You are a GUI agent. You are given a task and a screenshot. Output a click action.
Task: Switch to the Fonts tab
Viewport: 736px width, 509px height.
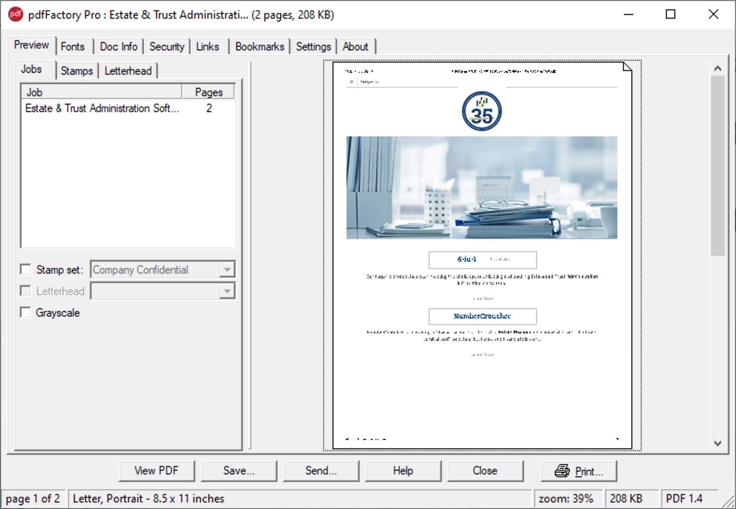tap(72, 47)
